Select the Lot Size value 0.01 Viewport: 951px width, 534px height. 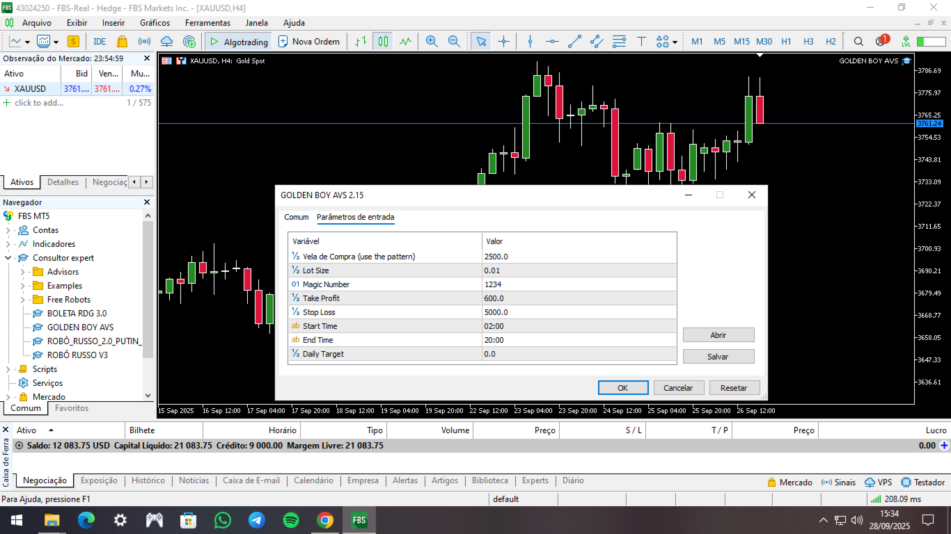pyautogui.click(x=579, y=270)
